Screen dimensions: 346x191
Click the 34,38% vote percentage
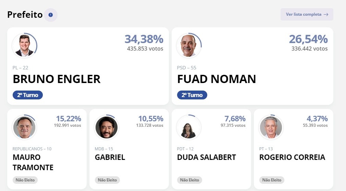point(144,39)
